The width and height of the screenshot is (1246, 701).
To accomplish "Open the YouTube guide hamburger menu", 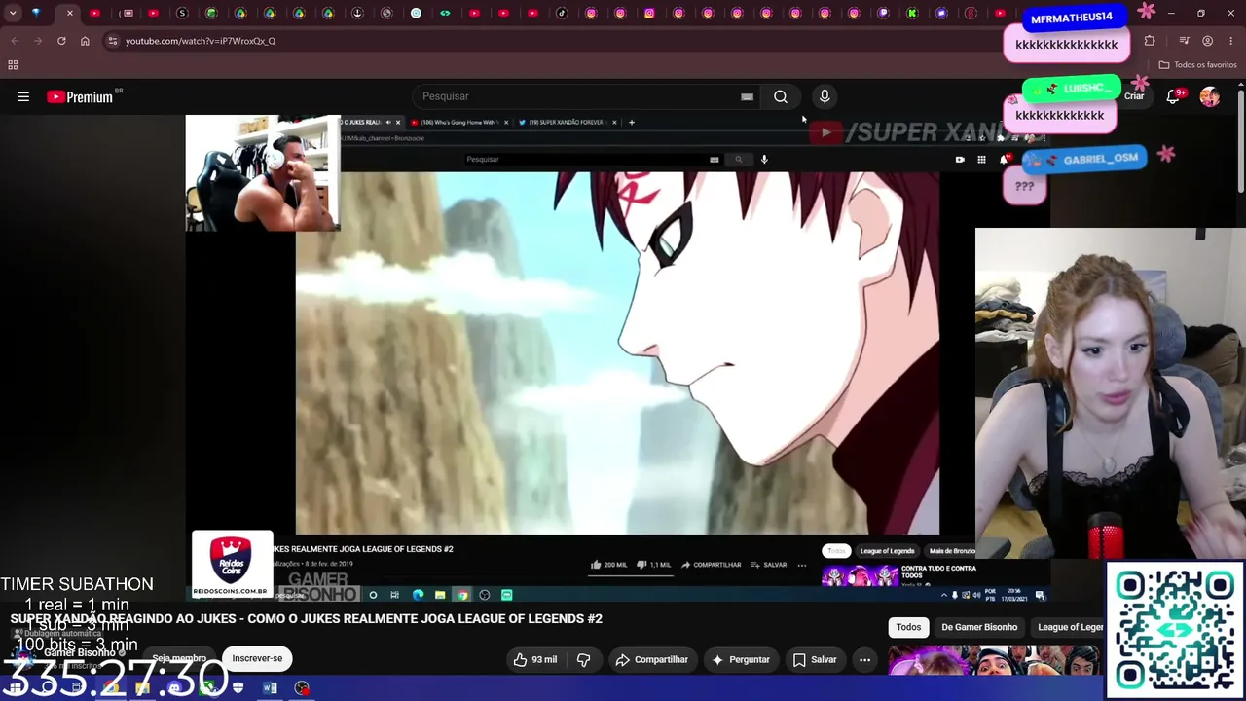I will click(23, 96).
